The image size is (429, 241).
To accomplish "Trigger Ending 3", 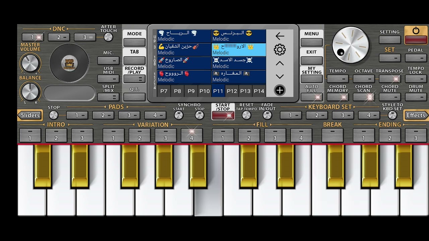I will [416, 135].
